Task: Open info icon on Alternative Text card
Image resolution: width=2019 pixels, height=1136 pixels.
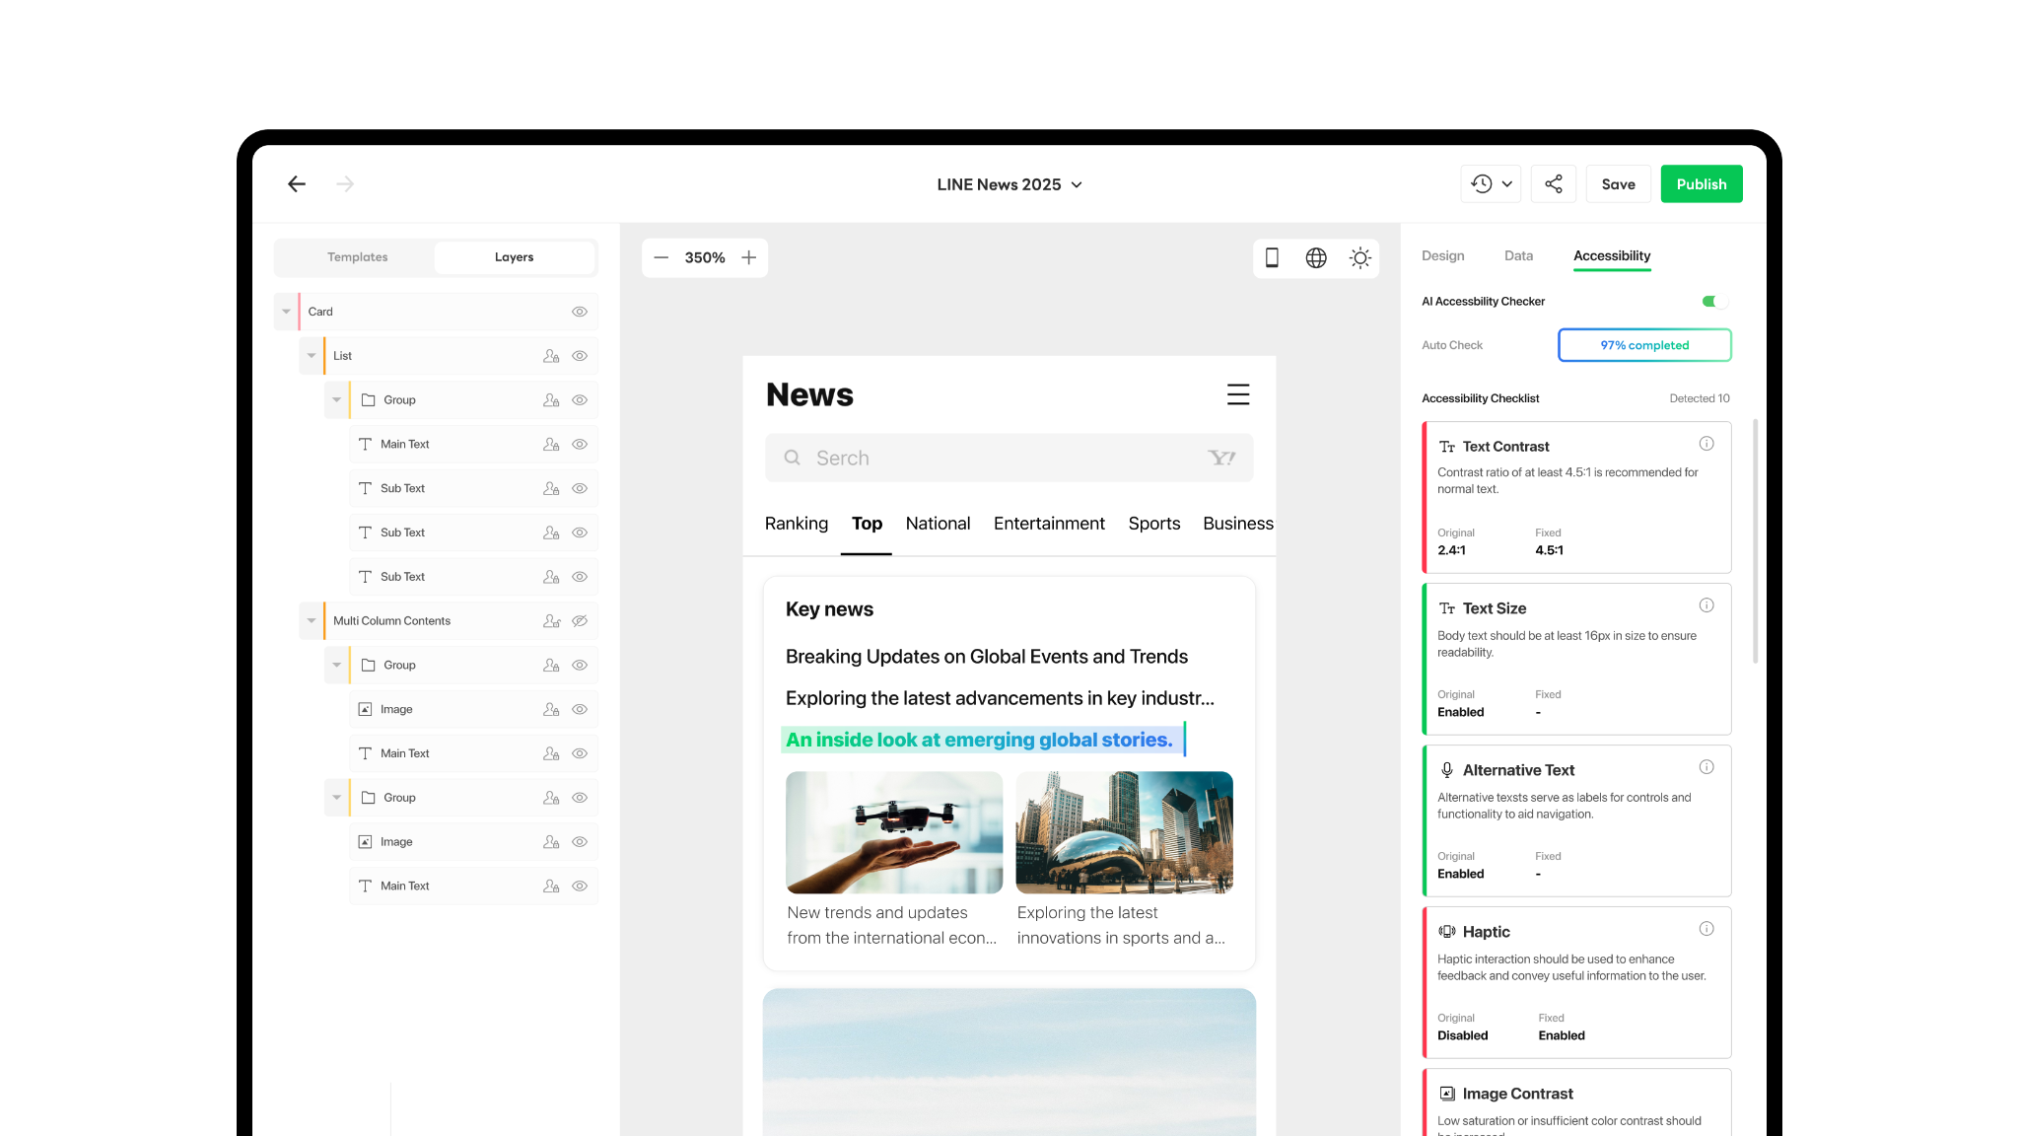Action: pos(1706,767)
